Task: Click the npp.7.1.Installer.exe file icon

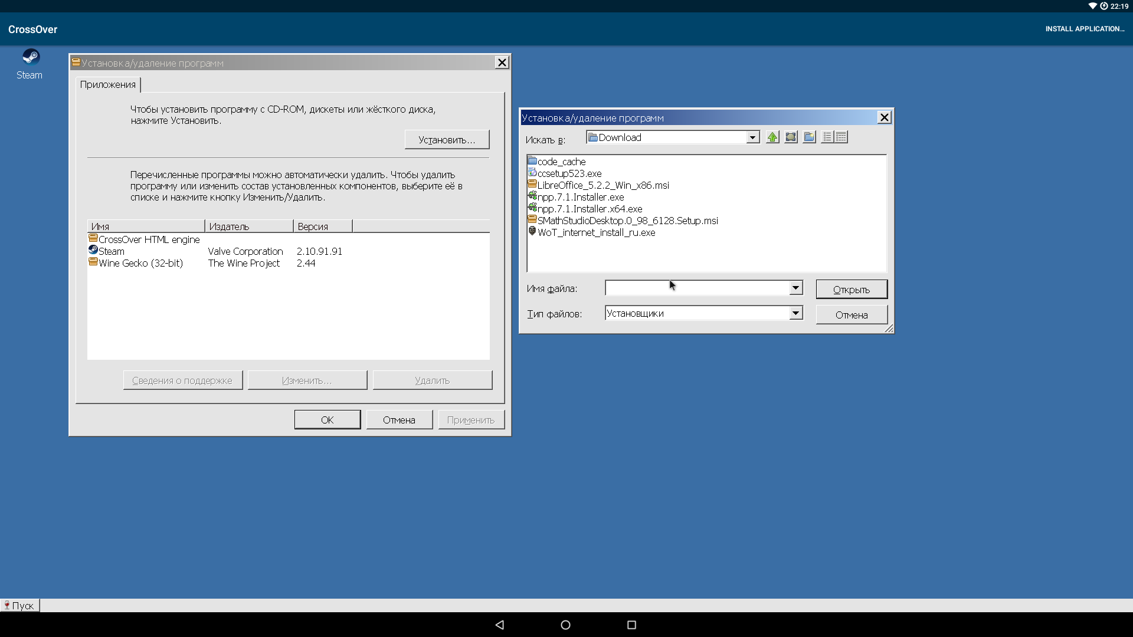Action: [x=533, y=197]
